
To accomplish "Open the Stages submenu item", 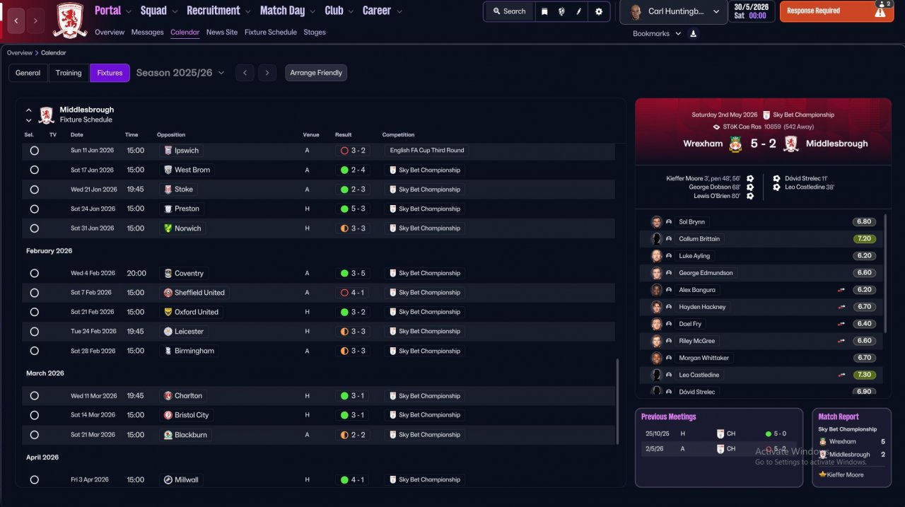I will click(315, 33).
